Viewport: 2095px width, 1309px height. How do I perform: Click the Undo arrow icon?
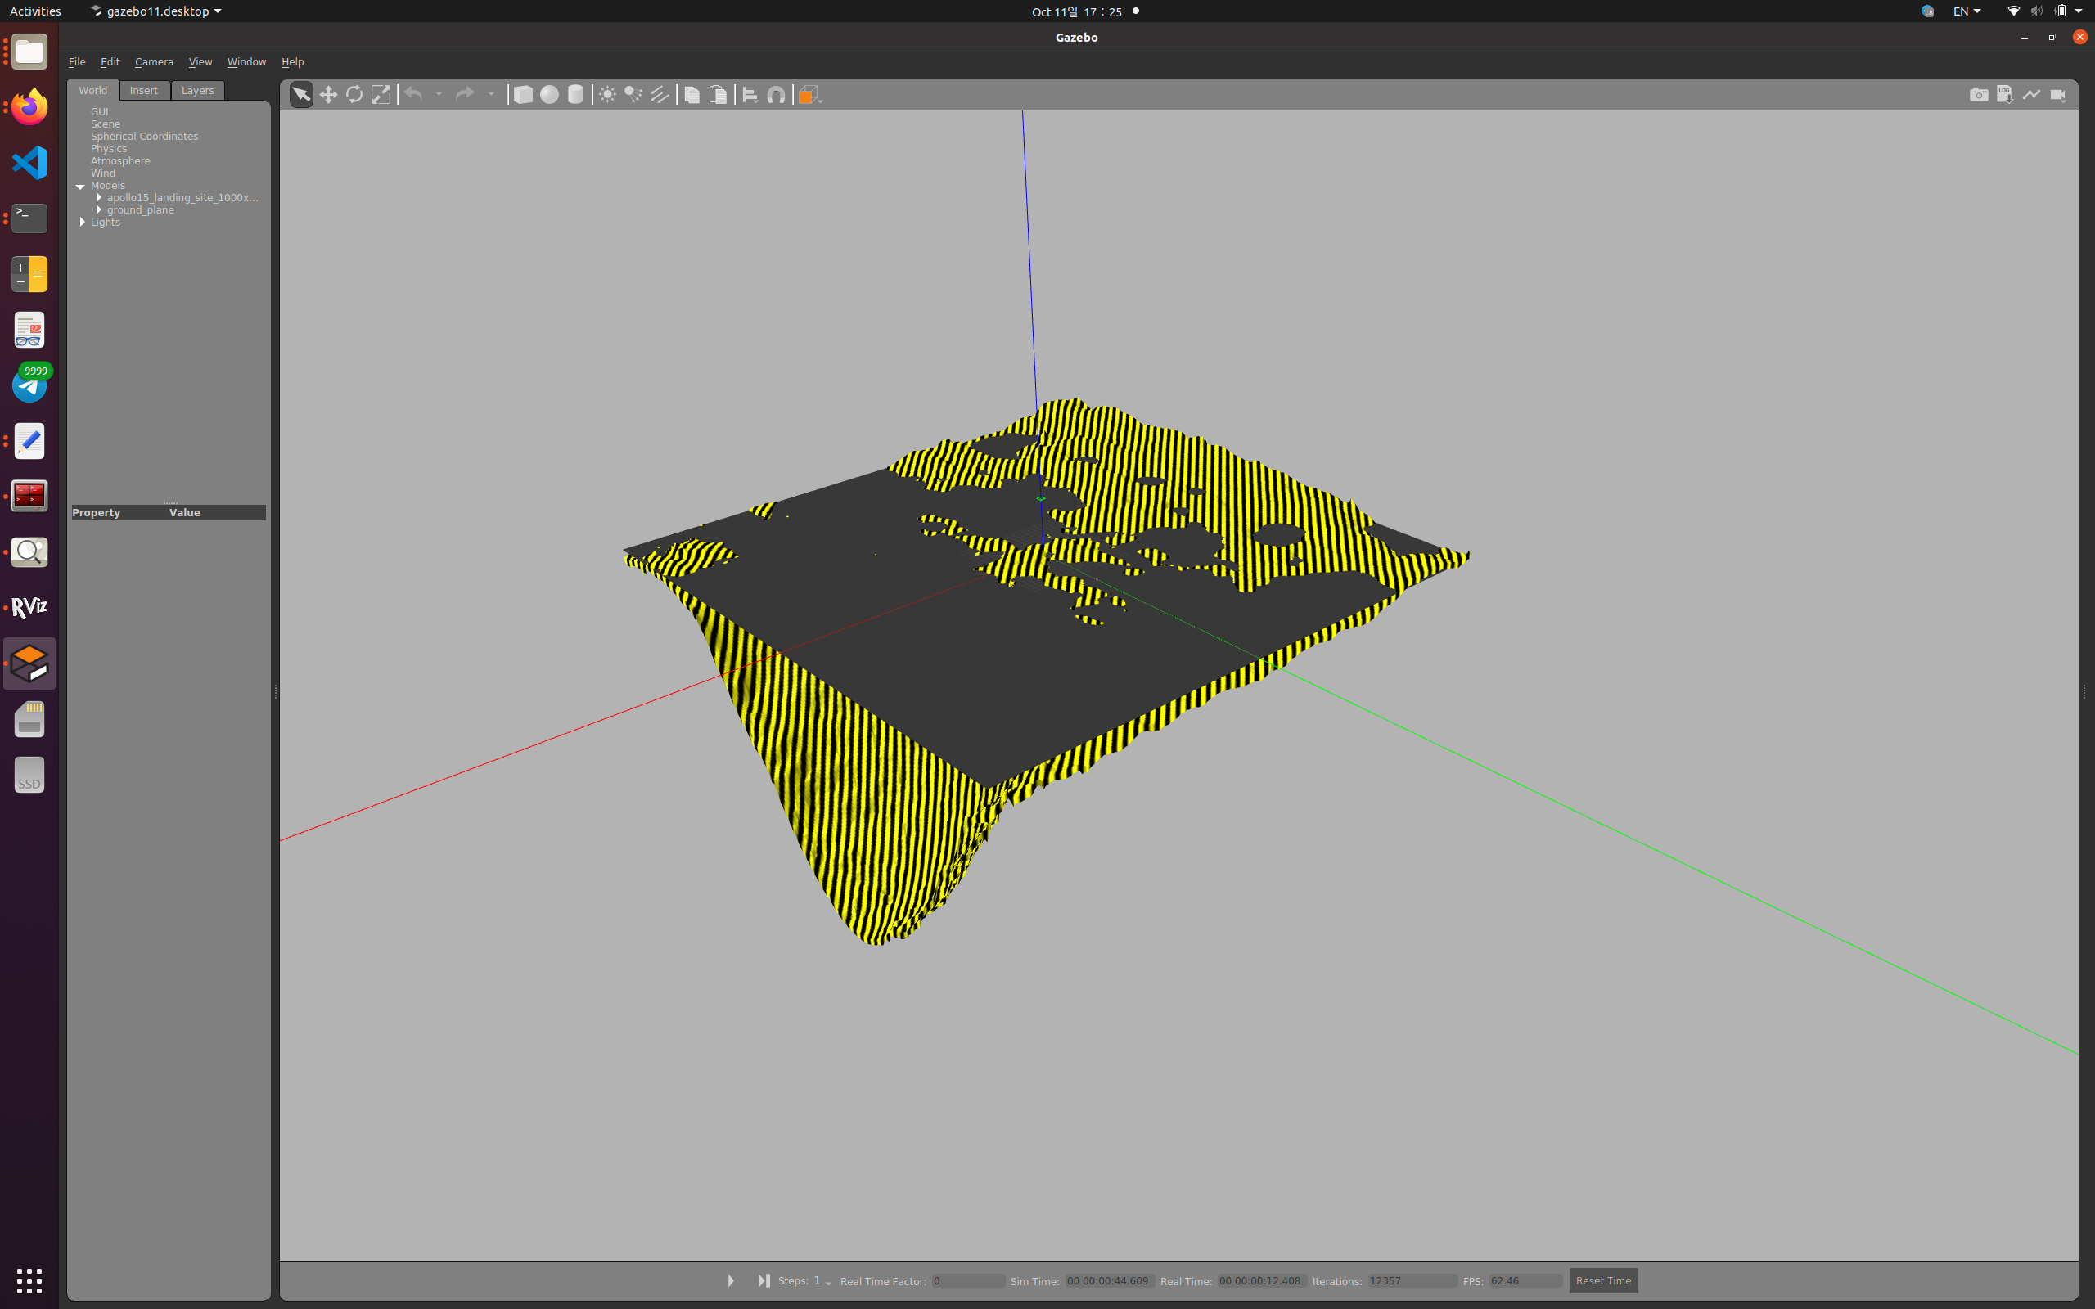click(x=414, y=93)
